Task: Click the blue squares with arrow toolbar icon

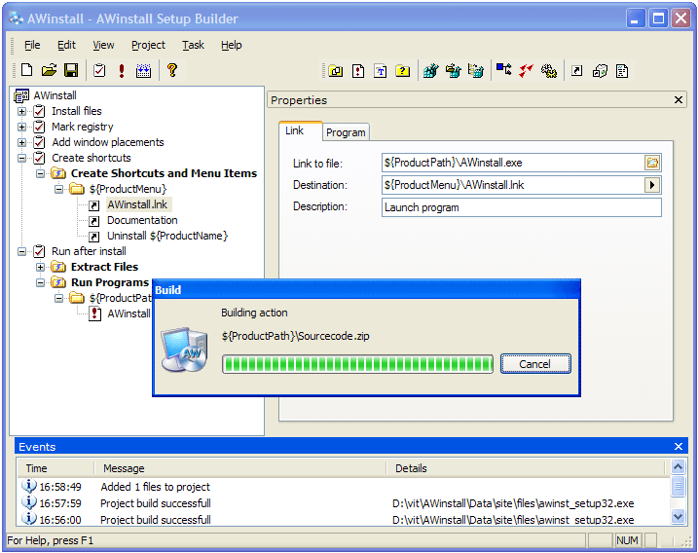Action: coord(504,70)
